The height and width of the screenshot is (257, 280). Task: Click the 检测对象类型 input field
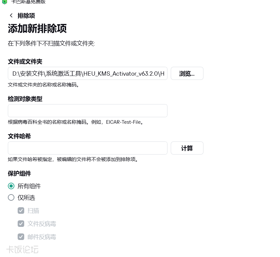[88, 111]
